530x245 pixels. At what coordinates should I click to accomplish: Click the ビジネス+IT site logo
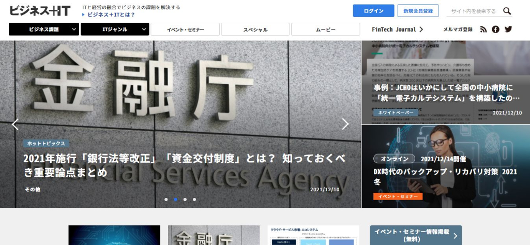[x=40, y=11]
